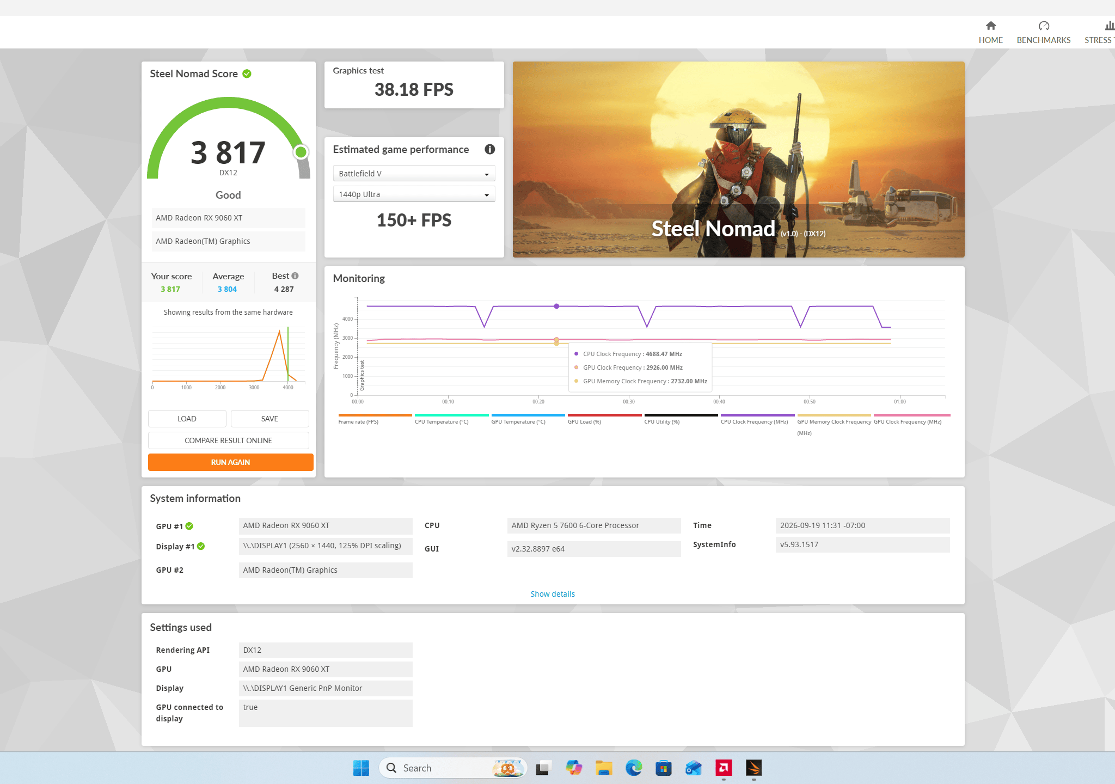Click the DISPLAY1 2560 × 1440 field
1115x784 pixels.
[x=326, y=546]
